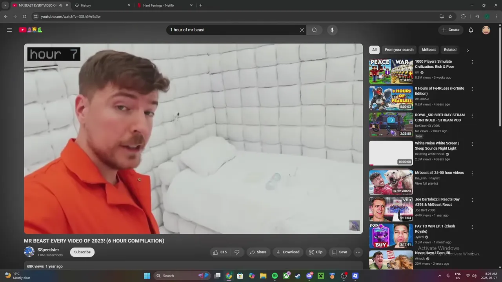Open Spotify from the taskbar
The height and width of the screenshot is (282, 502).
(275, 276)
